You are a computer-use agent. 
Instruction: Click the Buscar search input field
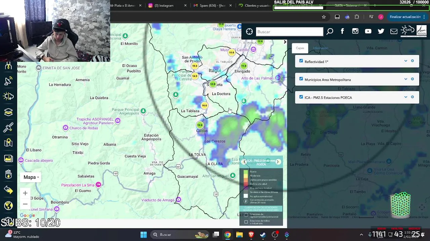coord(289,31)
